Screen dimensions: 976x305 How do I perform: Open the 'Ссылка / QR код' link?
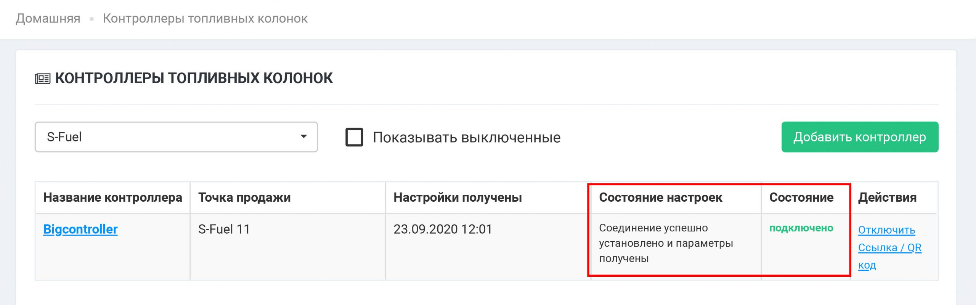[x=889, y=248]
